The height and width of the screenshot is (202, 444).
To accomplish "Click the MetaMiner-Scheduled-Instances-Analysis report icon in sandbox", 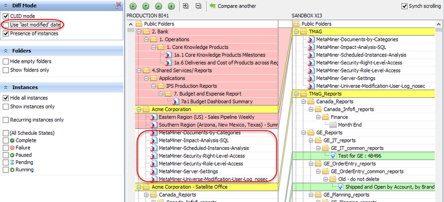I will 311,55.
